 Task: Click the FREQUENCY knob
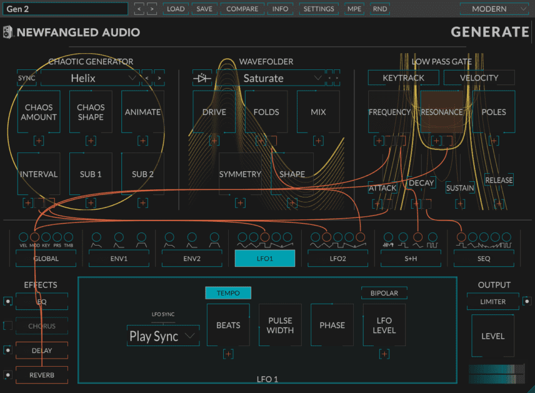389,112
